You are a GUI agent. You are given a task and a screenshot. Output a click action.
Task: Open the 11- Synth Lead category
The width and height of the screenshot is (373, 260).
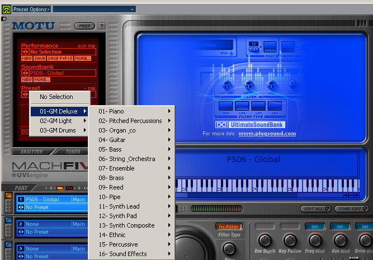pos(131,206)
